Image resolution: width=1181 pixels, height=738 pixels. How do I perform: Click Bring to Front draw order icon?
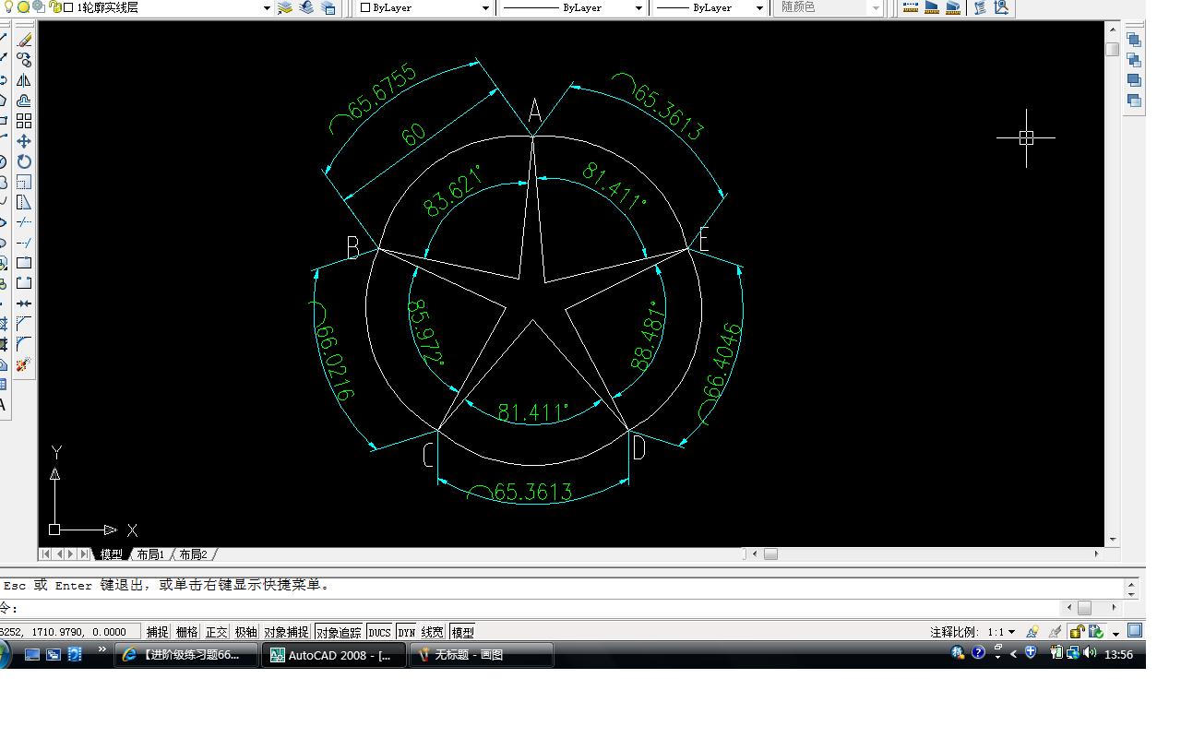tap(1134, 40)
